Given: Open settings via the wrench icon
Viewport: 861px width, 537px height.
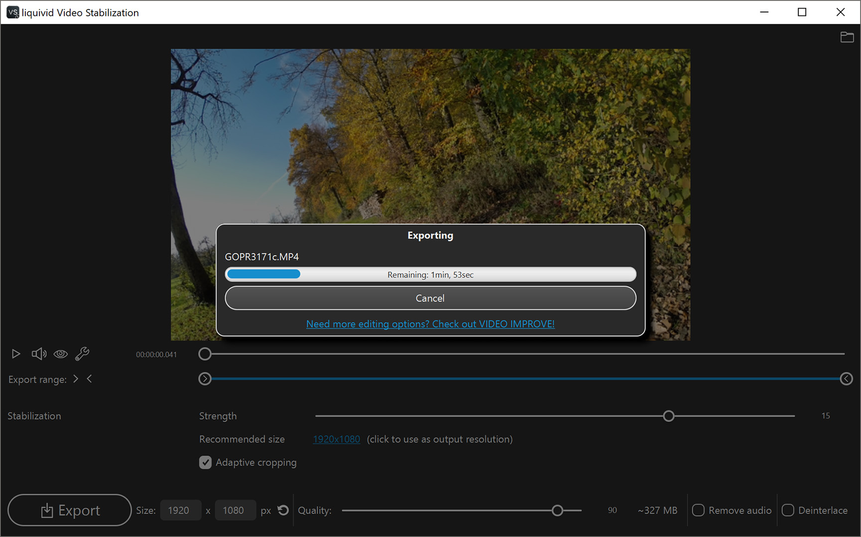Looking at the screenshot, I should (82, 354).
